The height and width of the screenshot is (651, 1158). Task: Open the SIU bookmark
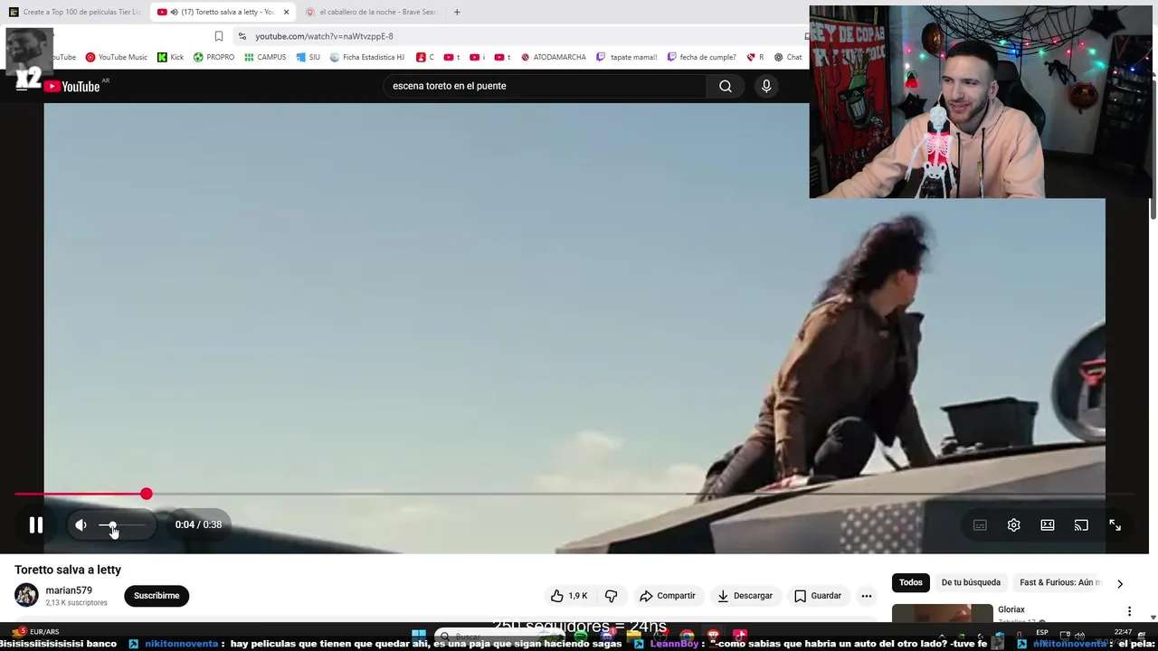(308, 57)
